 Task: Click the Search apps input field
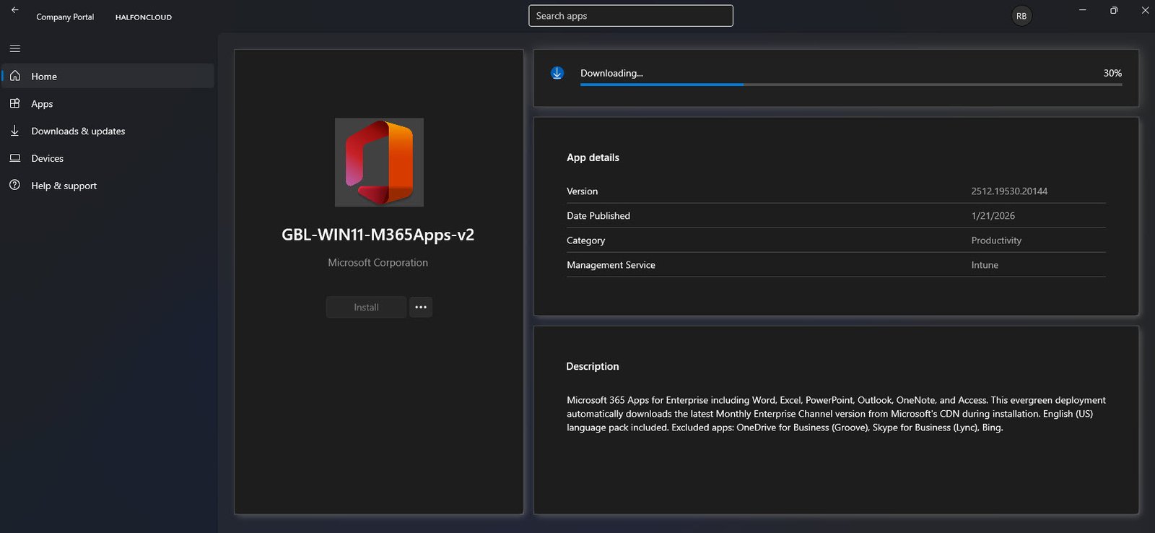(630, 16)
